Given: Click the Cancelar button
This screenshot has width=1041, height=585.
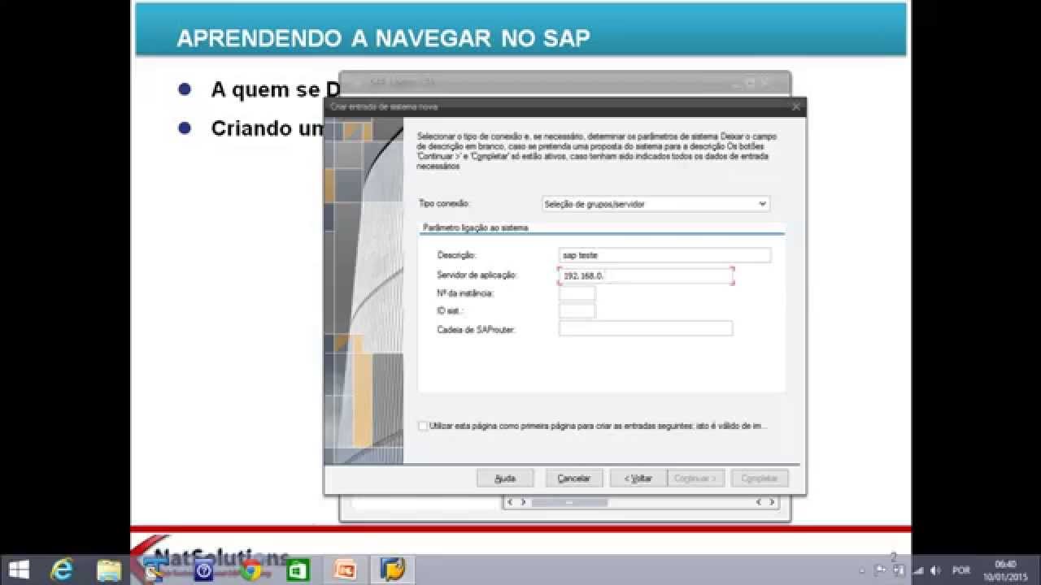Looking at the screenshot, I should point(574,479).
